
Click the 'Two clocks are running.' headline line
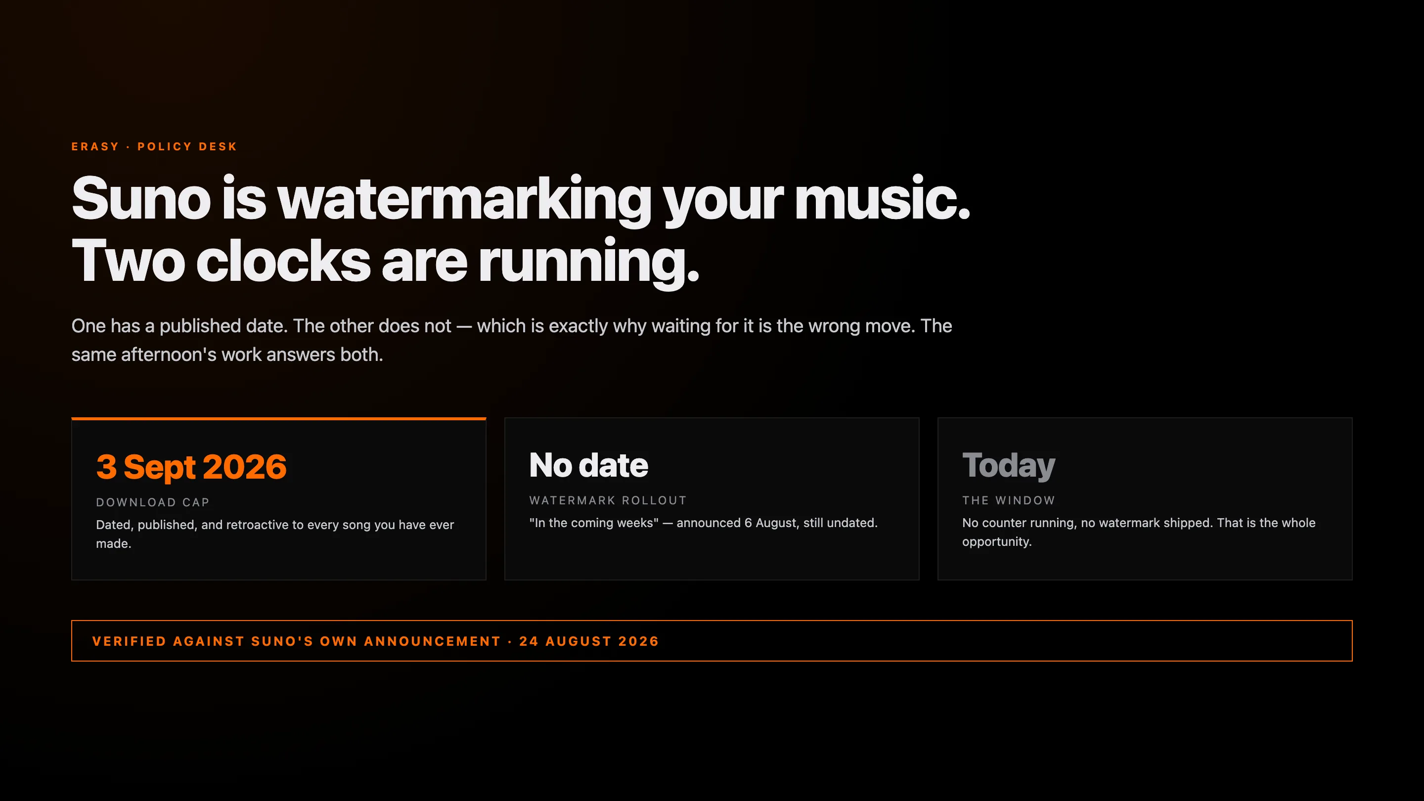point(386,262)
